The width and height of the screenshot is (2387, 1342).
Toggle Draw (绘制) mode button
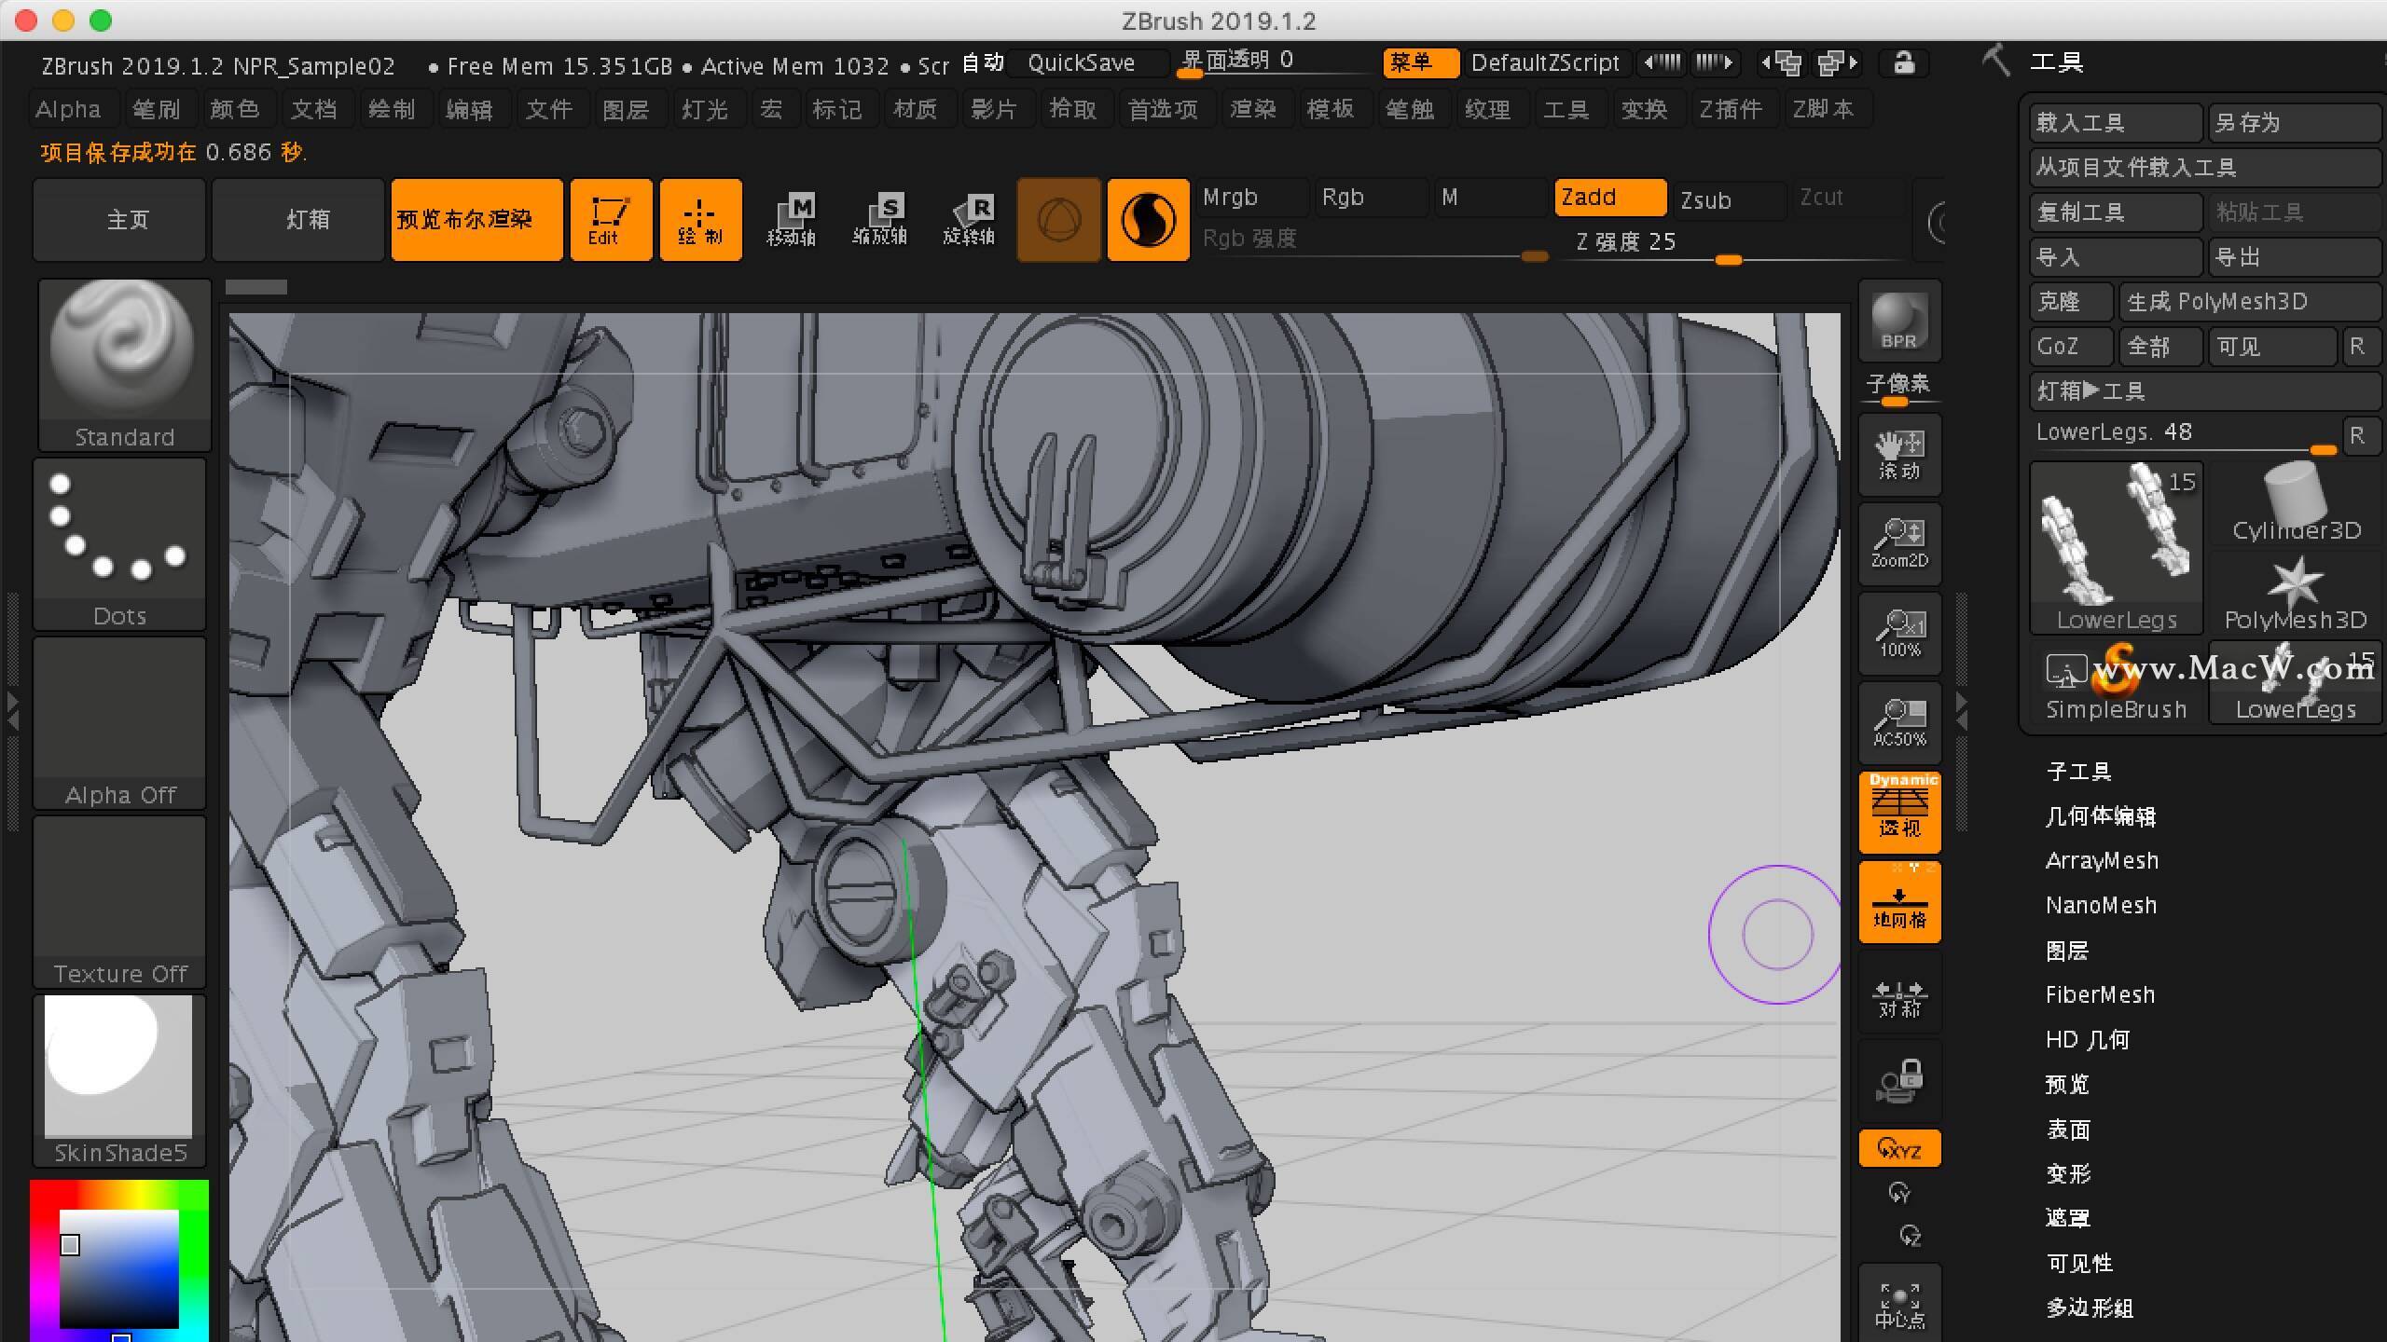(x=700, y=220)
